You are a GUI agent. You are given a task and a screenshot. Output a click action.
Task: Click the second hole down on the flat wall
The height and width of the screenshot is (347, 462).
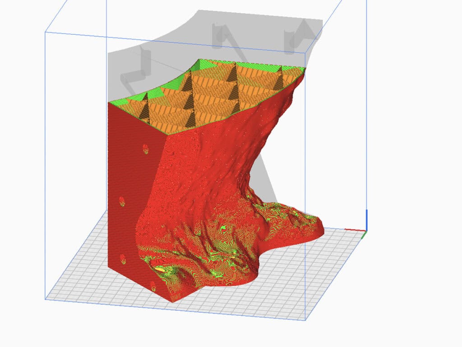122,202
